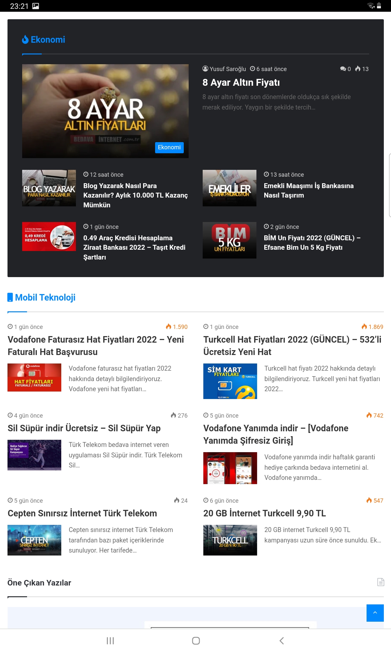The image size is (391, 652).
Task: Tap the Öne Çıkan Yazılar heading
Action: click(39, 583)
